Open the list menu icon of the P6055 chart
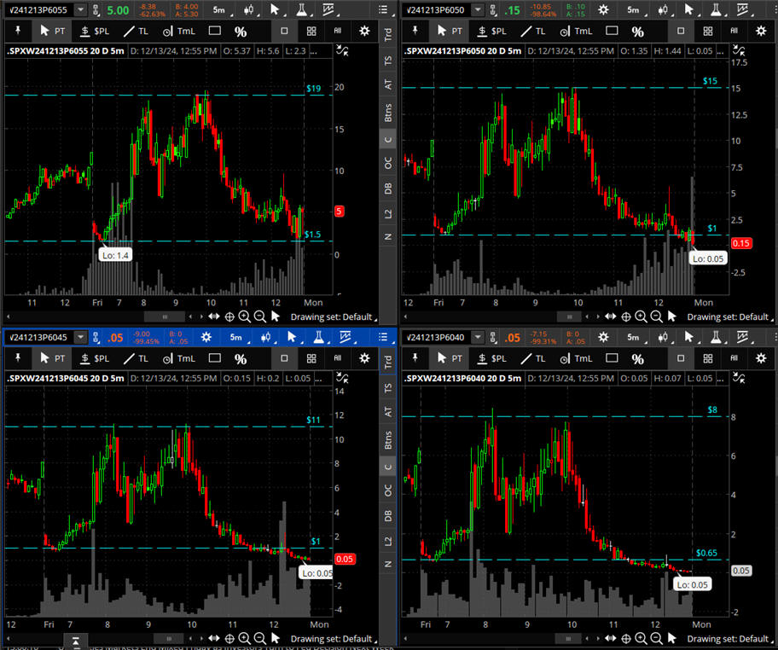The image size is (778, 650). (x=383, y=9)
